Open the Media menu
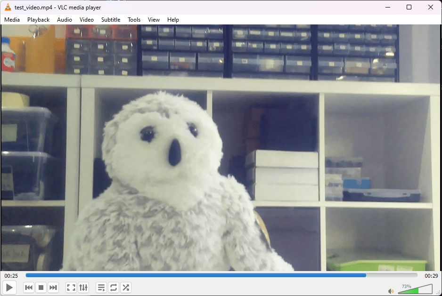 point(12,20)
